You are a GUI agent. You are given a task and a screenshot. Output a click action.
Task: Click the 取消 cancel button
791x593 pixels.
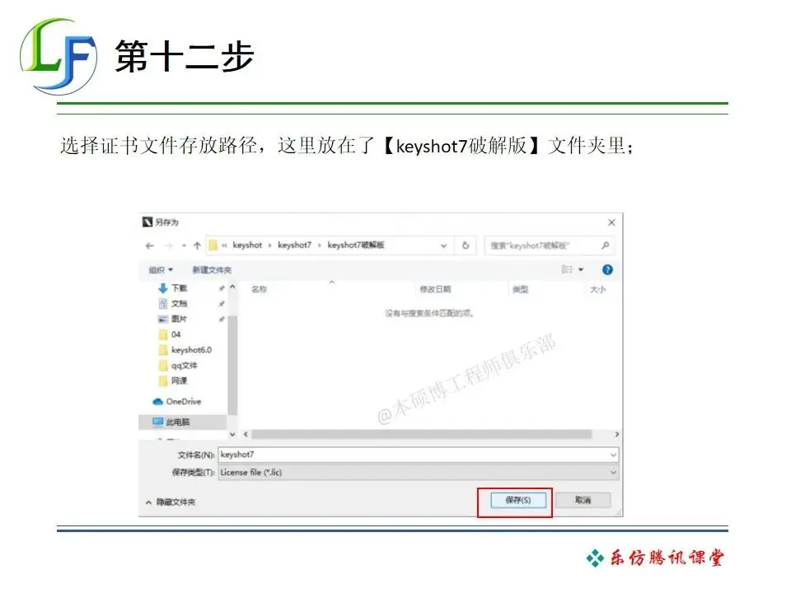pyautogui.click(x=583, y=500)
